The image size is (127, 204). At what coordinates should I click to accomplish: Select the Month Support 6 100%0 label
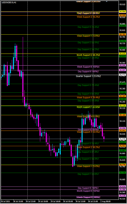point(88,191)
